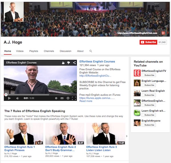The height and width of the screenshot is (163, 171).
Task: Subscribe to English Language... channel
Action: coord(149,85)
